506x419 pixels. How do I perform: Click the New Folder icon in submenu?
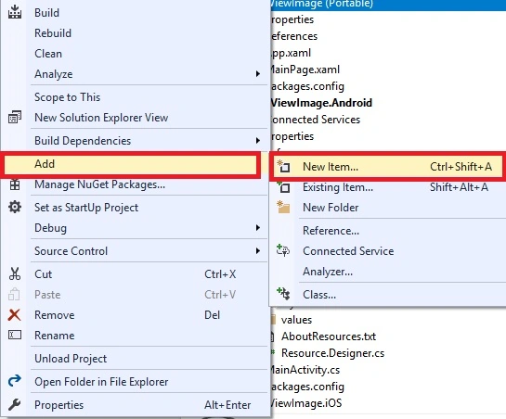(283, 207)
